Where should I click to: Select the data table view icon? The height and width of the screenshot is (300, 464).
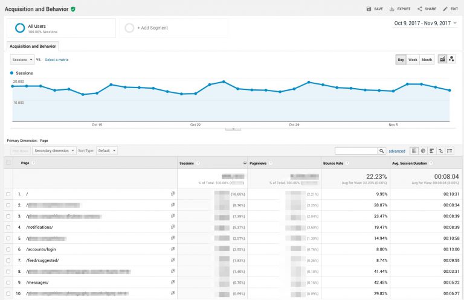(414, 150)
